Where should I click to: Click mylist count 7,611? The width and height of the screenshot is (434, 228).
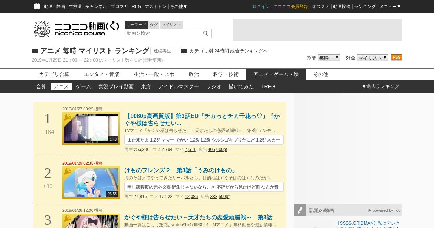[190, 149]
